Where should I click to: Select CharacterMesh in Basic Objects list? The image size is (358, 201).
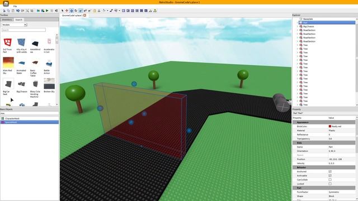(30, 118)
